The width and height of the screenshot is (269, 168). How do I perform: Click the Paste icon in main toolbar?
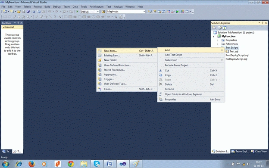44,12
